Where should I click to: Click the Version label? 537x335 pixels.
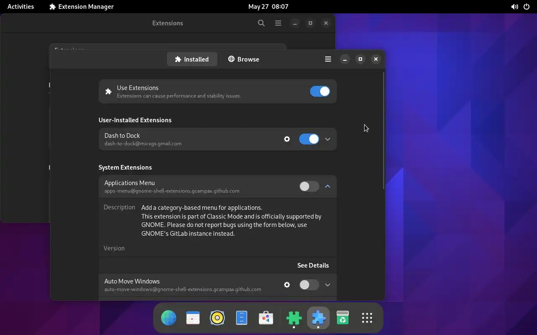114,248
